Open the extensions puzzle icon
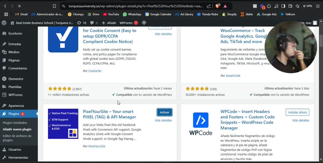The image size is (323, 163). (x=269, y=6)
